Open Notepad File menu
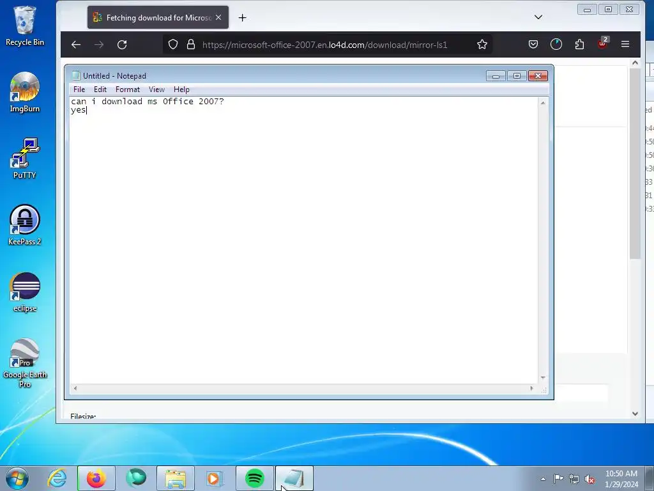654x491 pixels. pos(79,90)
